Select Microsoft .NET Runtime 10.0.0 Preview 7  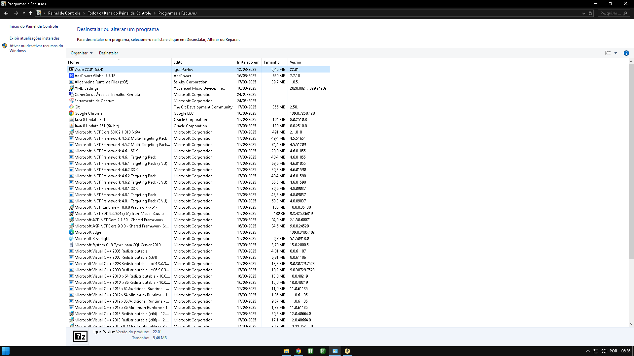tap(198, 207)
